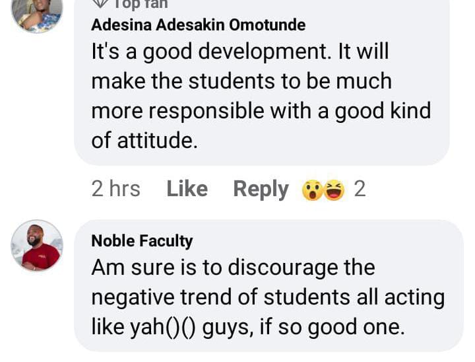The height and width of the screenshot is (362, 475).
Task: Click the "of attitude." text line
Action: click(x=144, y=140)
